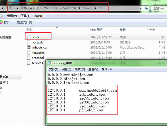Select the hosts.dz file icon
This screenshot has height=126, width=167.
pos(29,42)
